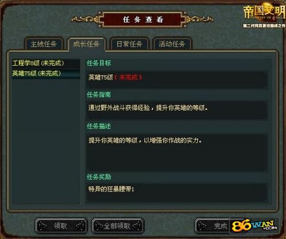Click the 领取 button

(61, 226)
